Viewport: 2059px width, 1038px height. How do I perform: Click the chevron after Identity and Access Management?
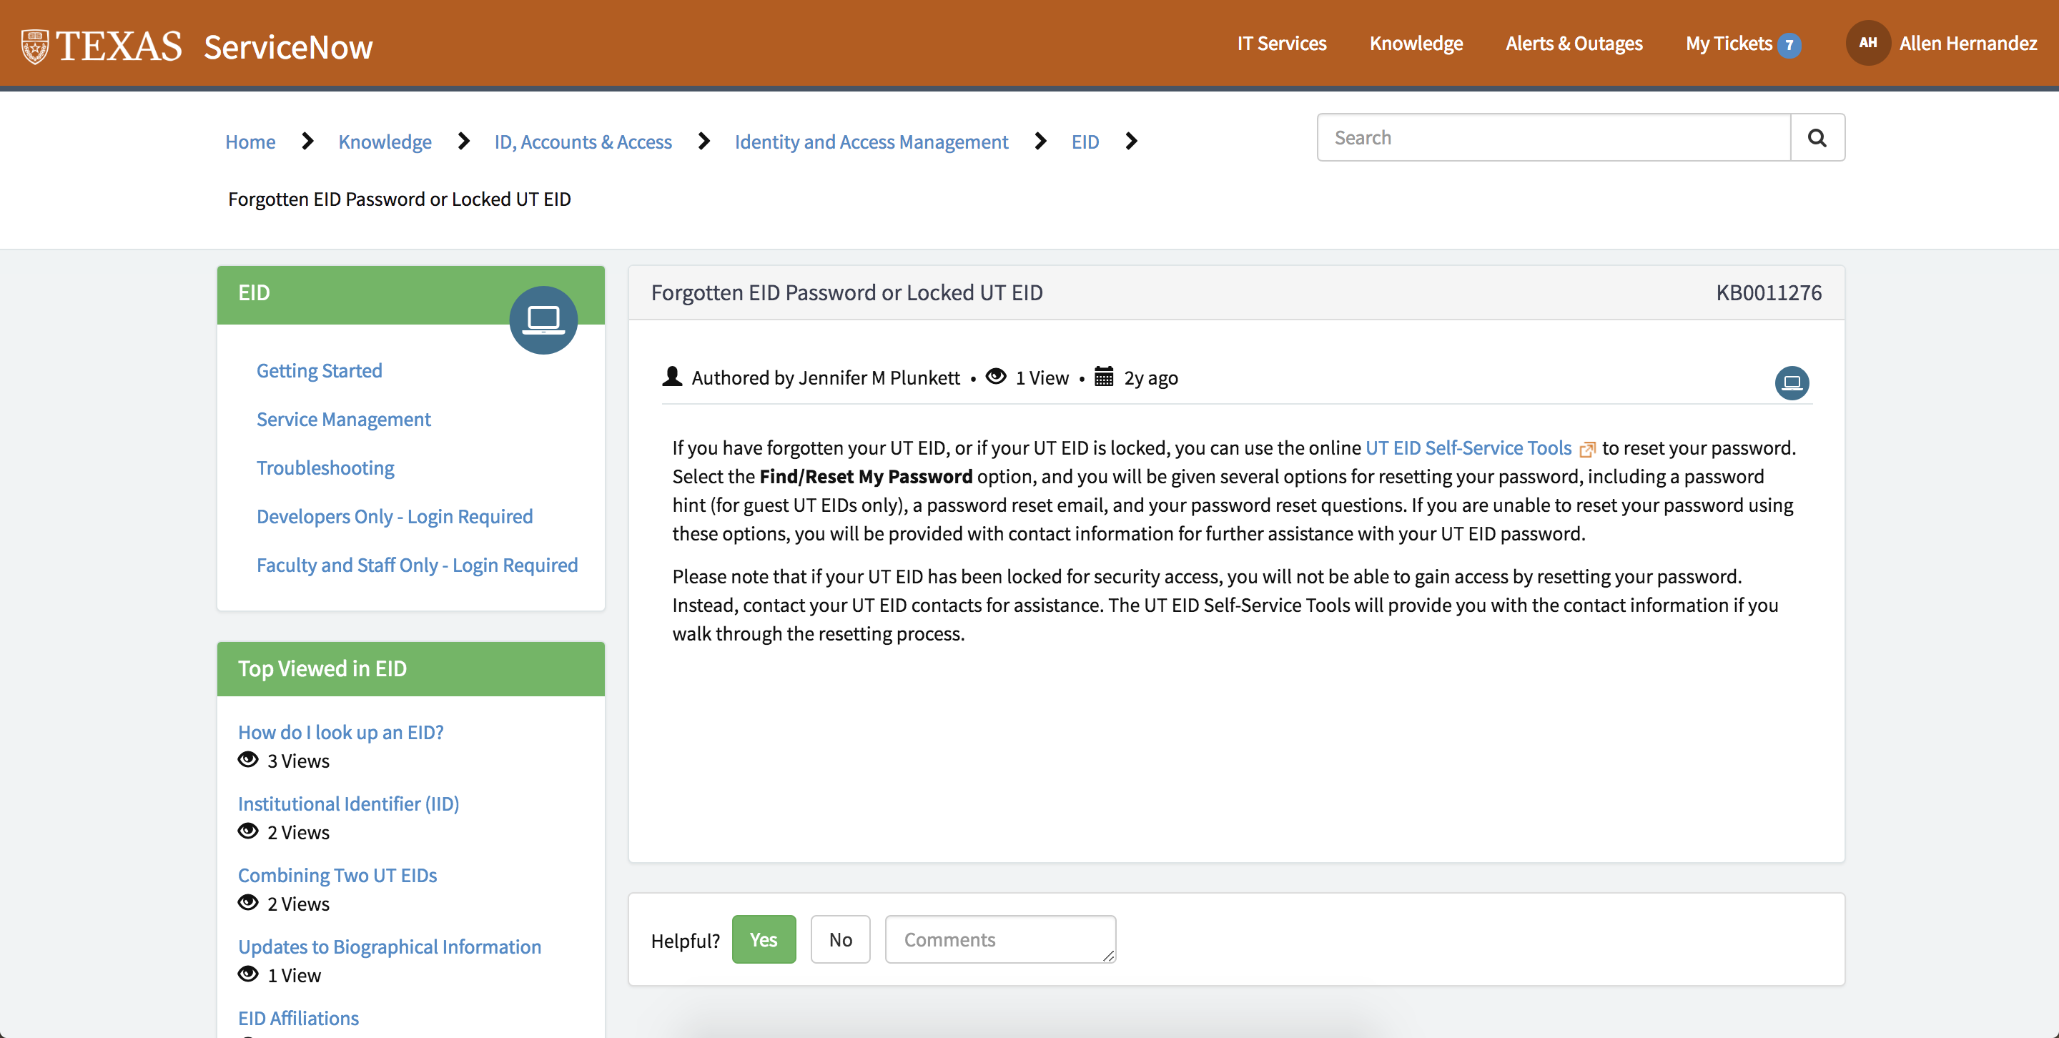[x=1040, y=142]
